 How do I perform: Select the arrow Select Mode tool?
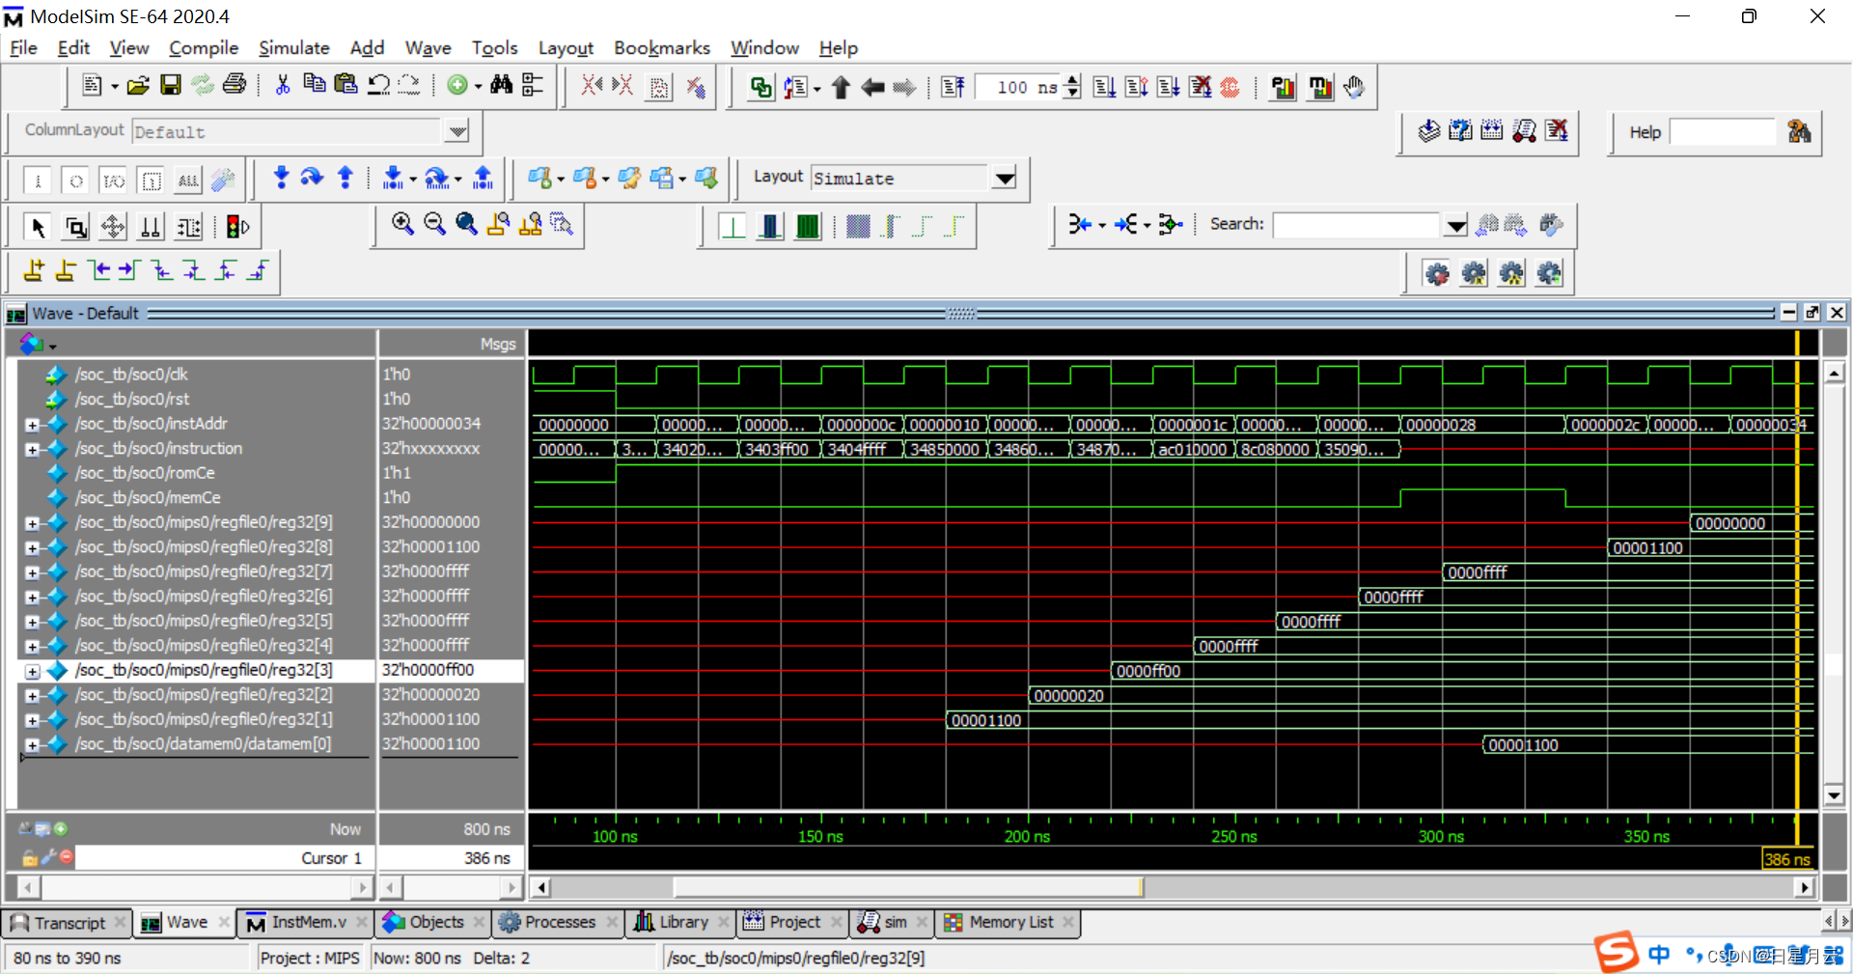[x=39, y=227]
